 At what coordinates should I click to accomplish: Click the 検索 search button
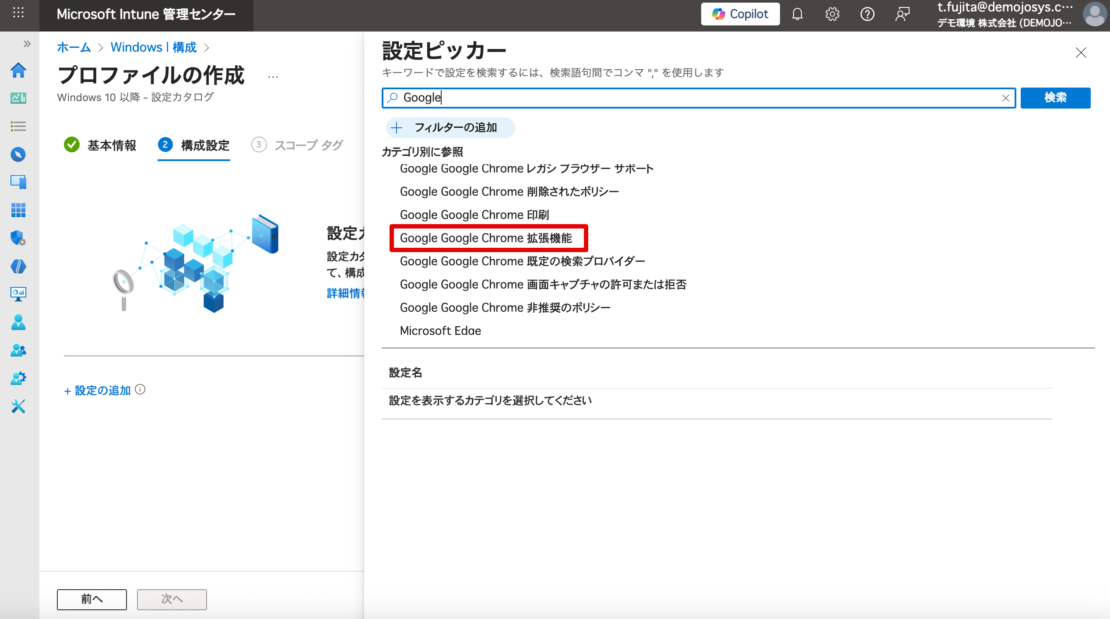point(1055,98)
